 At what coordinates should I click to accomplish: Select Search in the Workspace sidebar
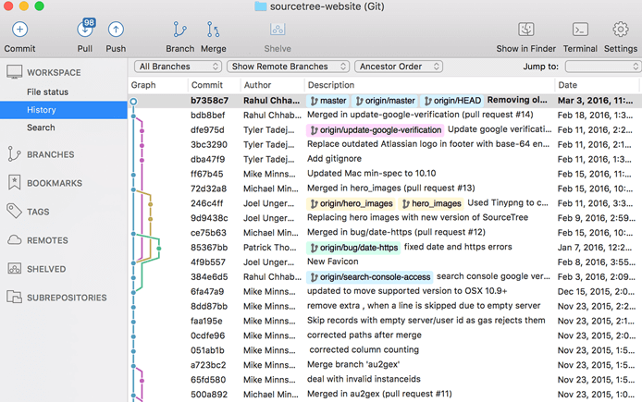41,128
